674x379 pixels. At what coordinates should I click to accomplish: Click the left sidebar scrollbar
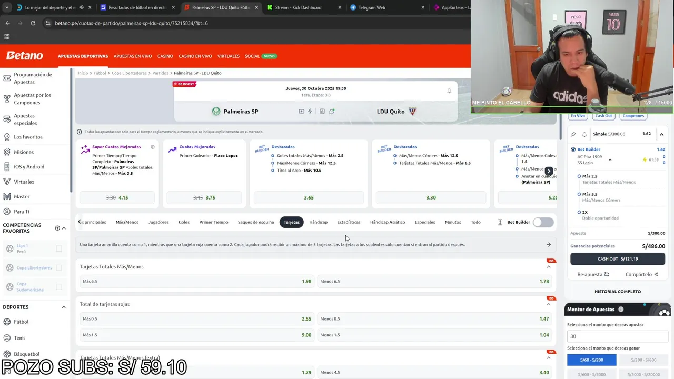click(71, 129)
